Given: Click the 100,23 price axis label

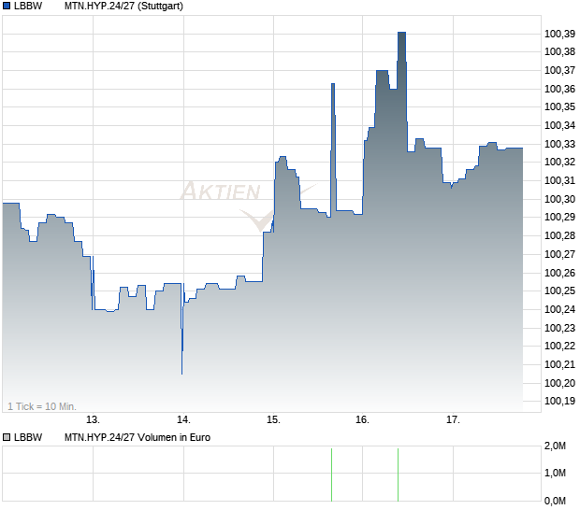Looking at the screenshot, I should [559, 328].
